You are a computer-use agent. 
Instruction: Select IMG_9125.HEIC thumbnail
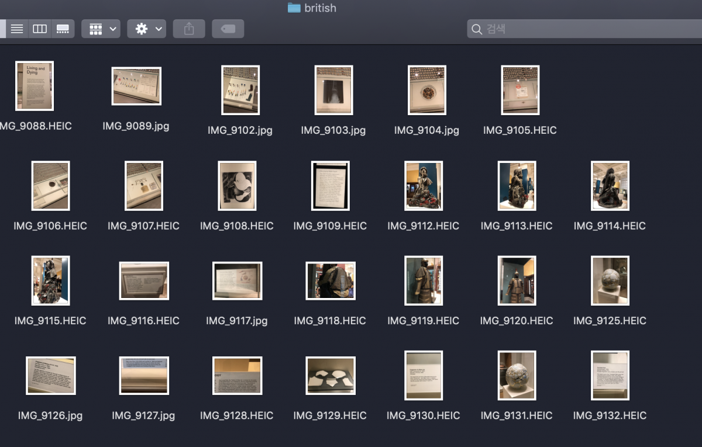point(610,280)
